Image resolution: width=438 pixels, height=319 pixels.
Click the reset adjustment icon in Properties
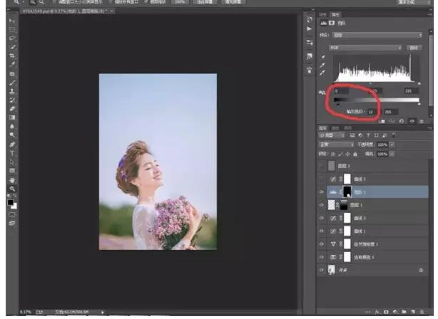pos(402,121)
